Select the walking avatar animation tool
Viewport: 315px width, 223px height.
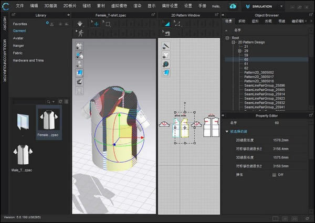(x=80, y=33)
